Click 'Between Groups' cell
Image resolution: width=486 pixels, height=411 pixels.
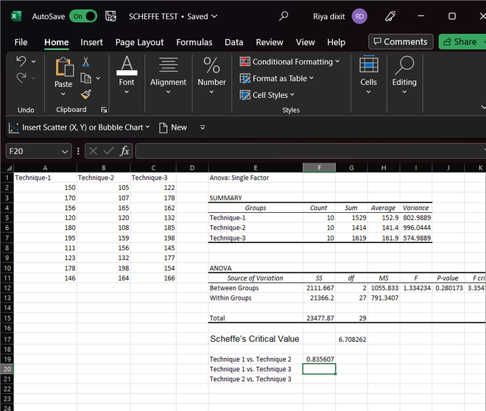(x=256, y=288)
